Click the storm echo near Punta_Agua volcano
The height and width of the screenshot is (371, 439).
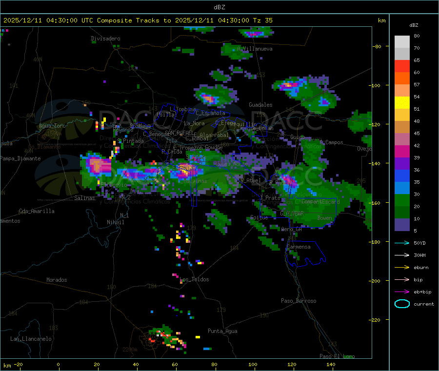167,338
